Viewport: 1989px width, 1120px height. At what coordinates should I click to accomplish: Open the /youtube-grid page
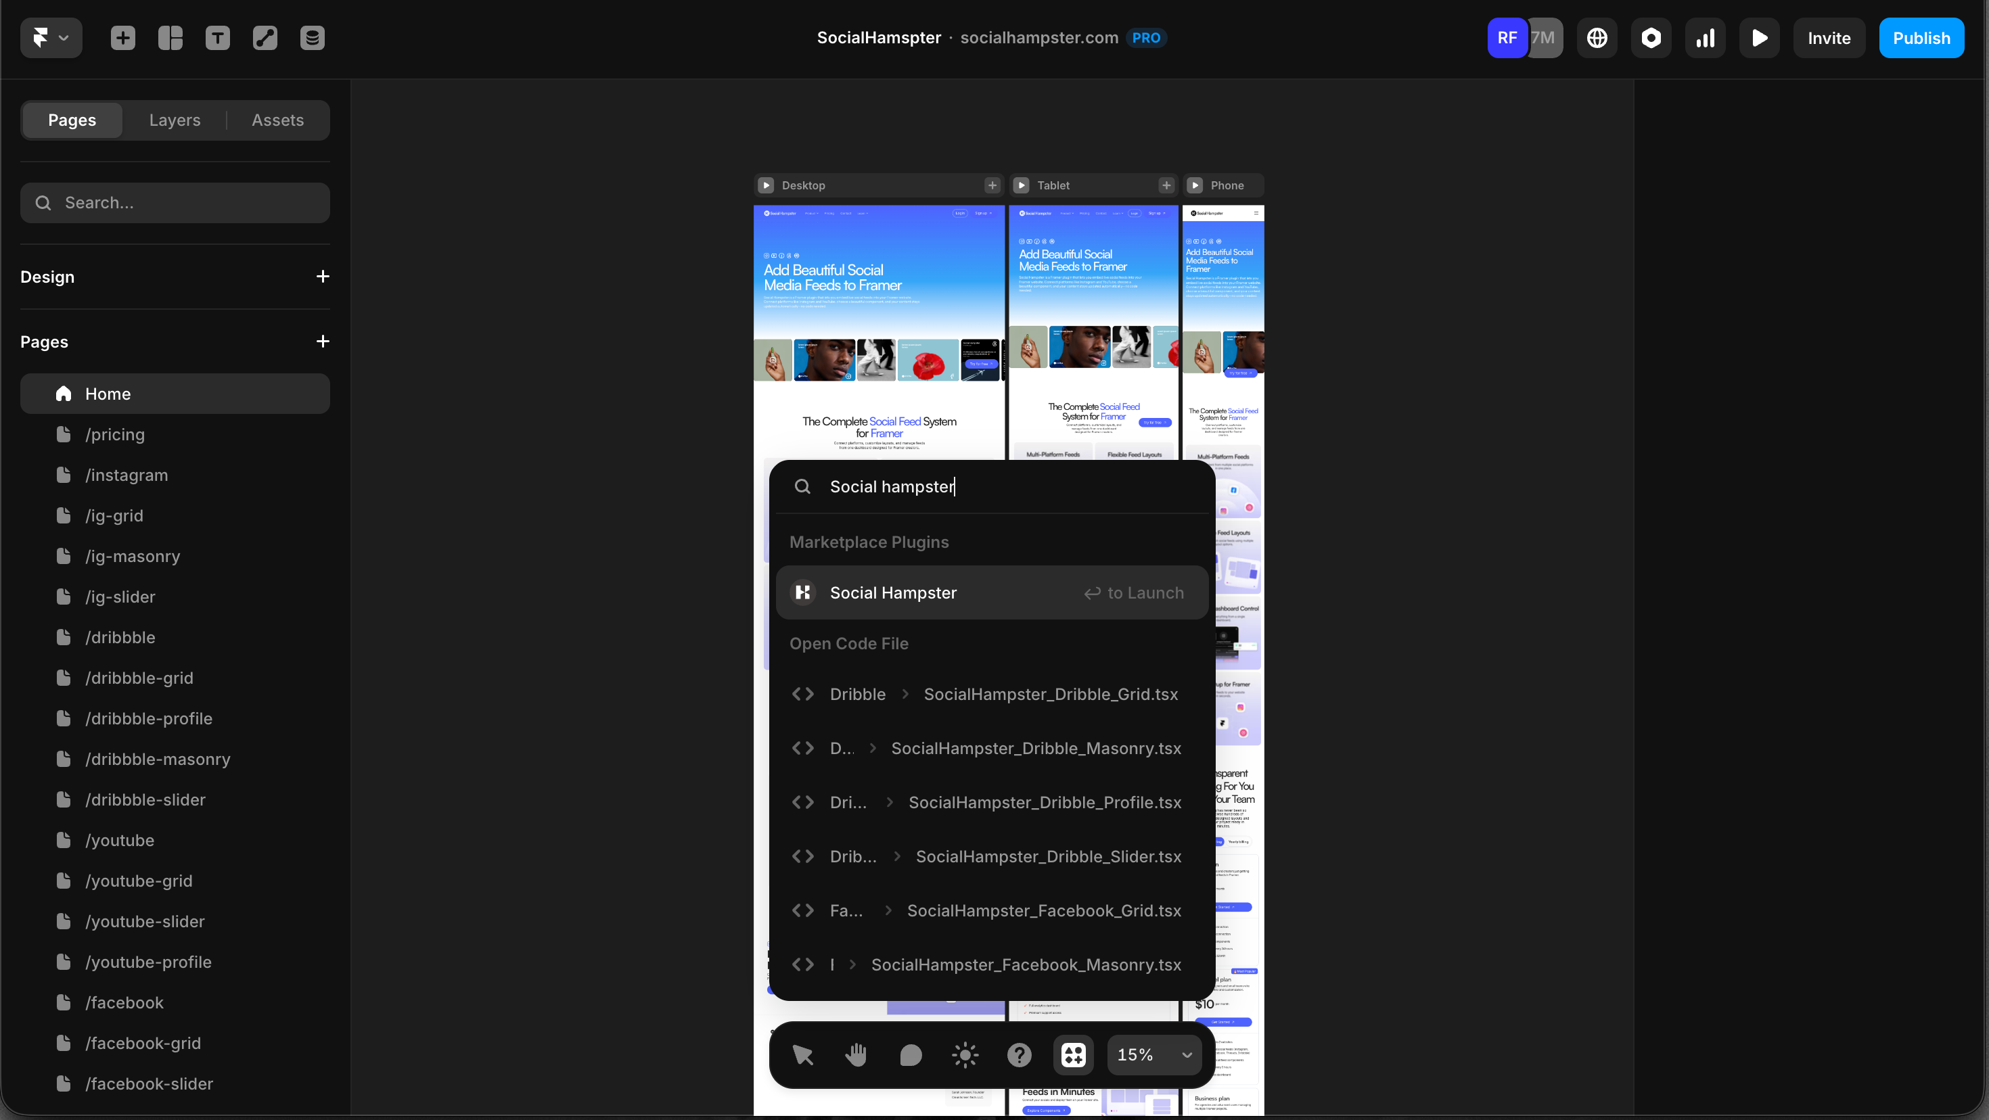[x=175, y=881]
